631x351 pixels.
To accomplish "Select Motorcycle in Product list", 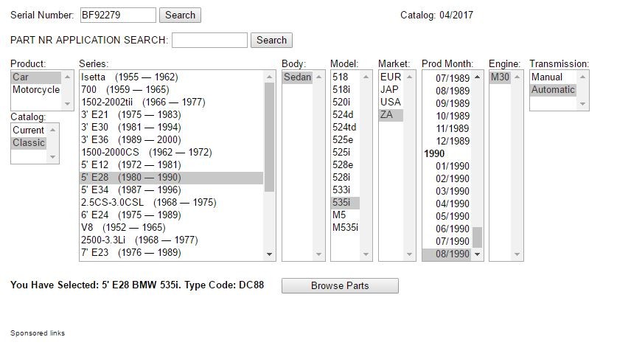I will click(36, 89).
